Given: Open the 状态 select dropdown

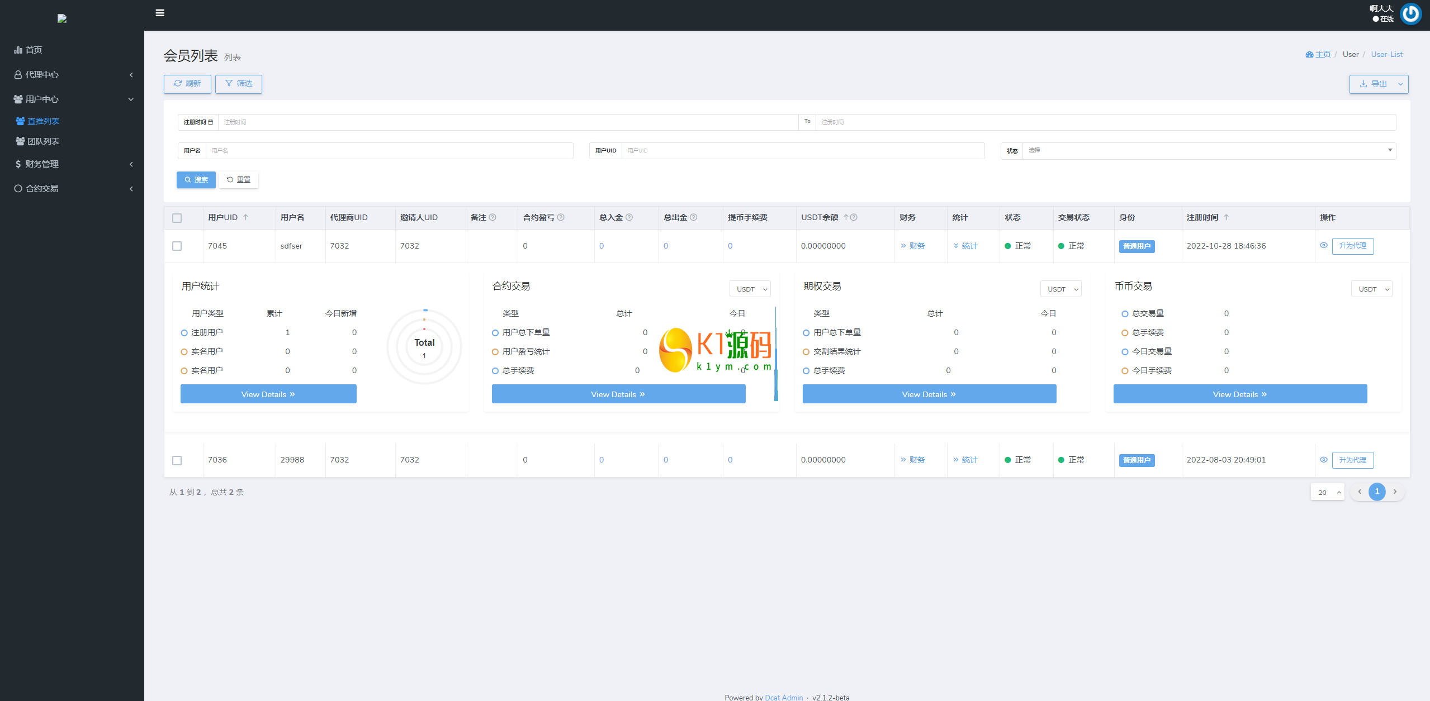Looking at the screenshot, I should [1208, 150].
